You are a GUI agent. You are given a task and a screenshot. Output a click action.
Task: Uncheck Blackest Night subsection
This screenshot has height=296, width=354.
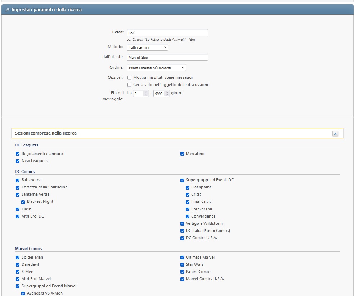[23, 202]
